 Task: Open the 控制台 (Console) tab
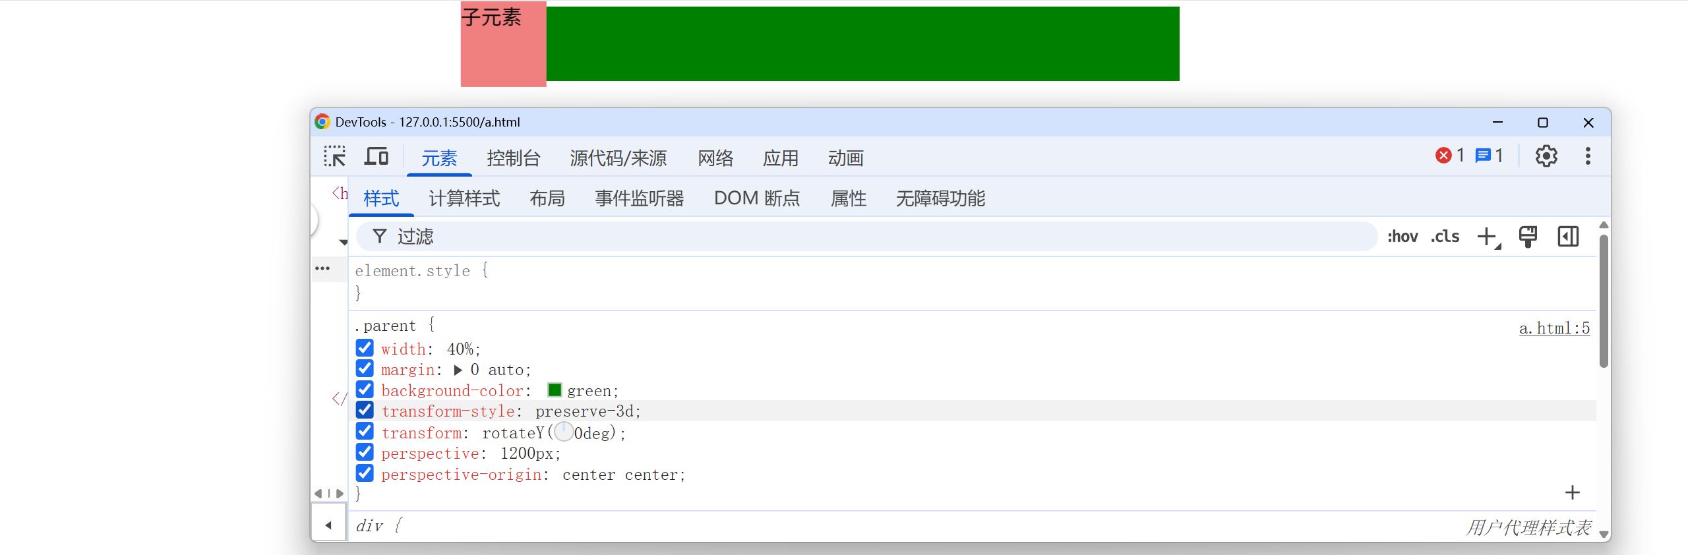click(514, 158)
